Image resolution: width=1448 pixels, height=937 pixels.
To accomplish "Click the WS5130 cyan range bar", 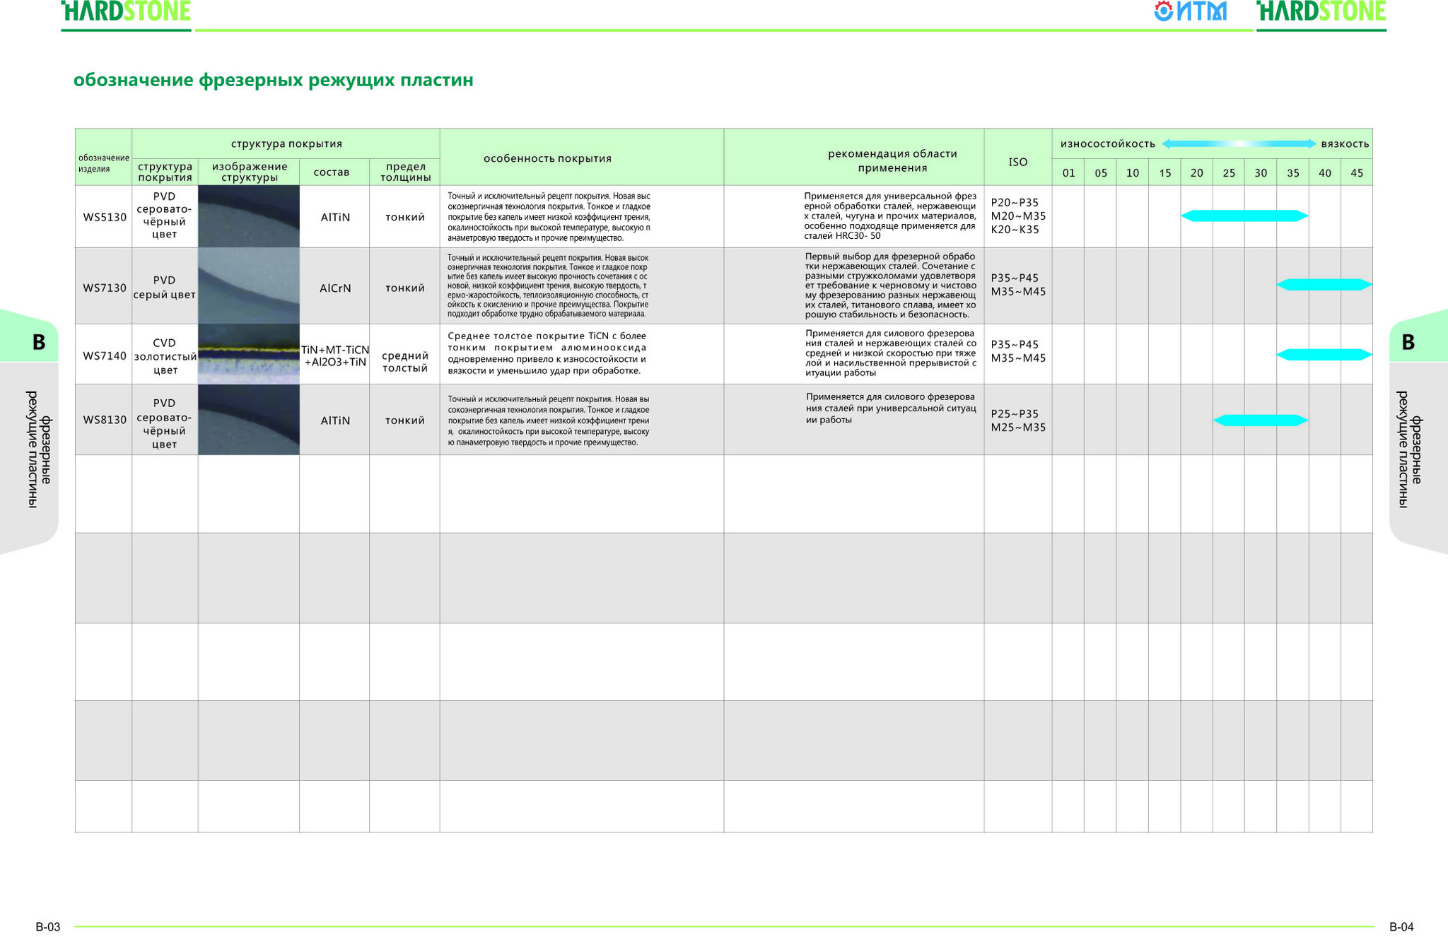I will coord(1244,216).
